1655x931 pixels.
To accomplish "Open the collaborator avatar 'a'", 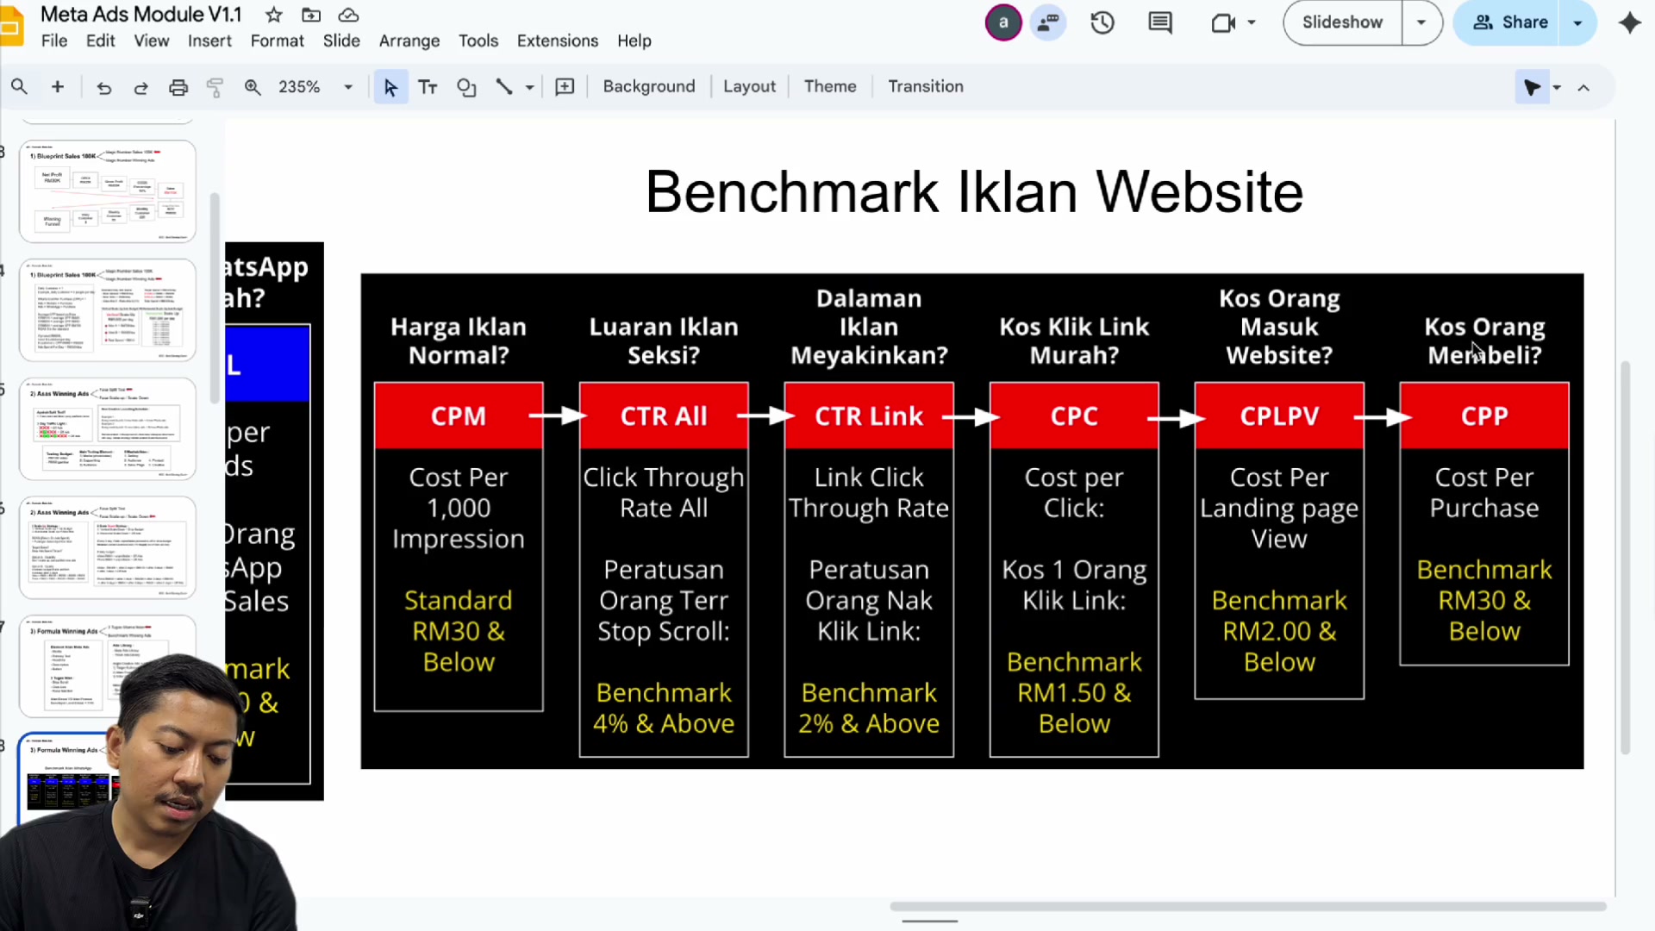I will pyautogui.click(x=1003, y=22).
